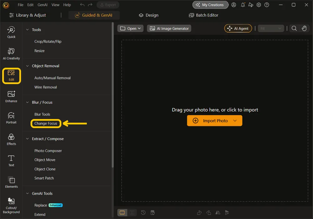Open the Replace GenAI tool

tap(41, 205)
